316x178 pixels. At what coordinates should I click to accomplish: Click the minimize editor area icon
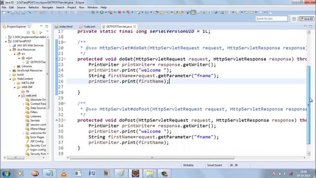pyautogui.click(x=305, y=26)
